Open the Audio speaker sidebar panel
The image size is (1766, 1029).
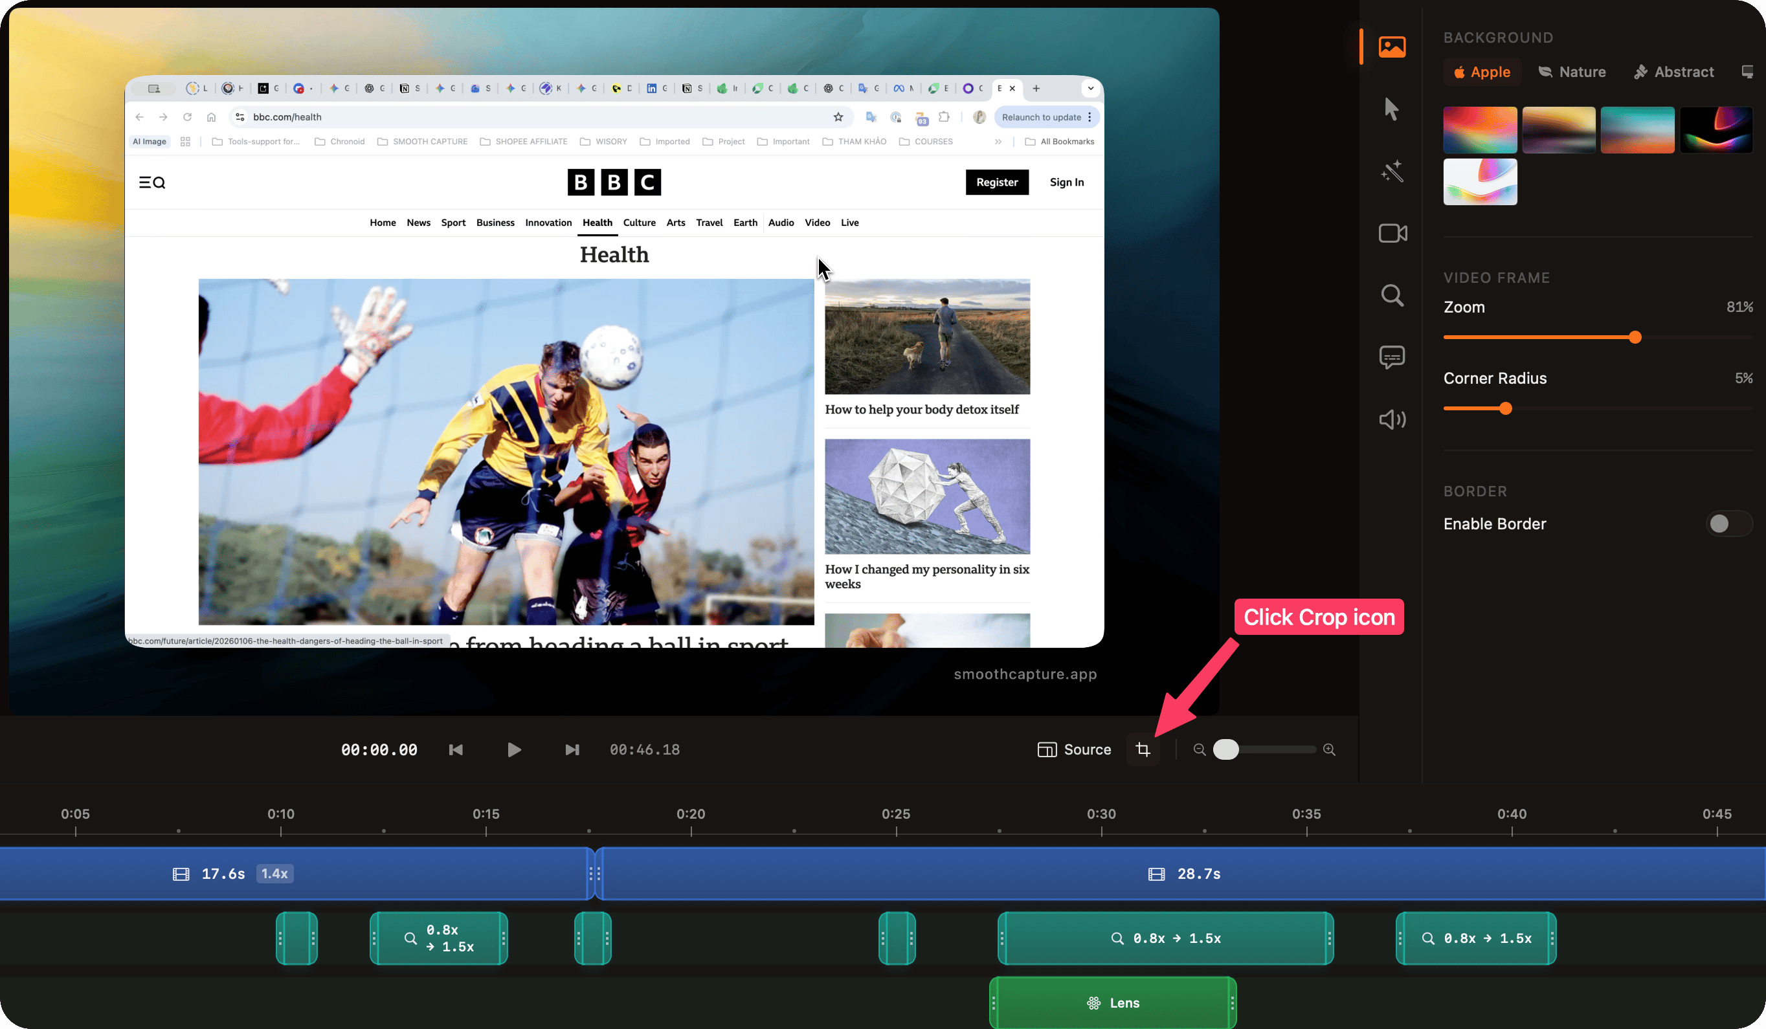(x=1392, y=419)
